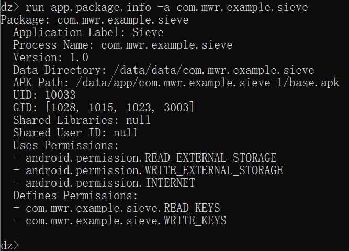Click the Version 1.0 text
The height and width of the screenshot is (251, 349).
[x=51, y=58]
